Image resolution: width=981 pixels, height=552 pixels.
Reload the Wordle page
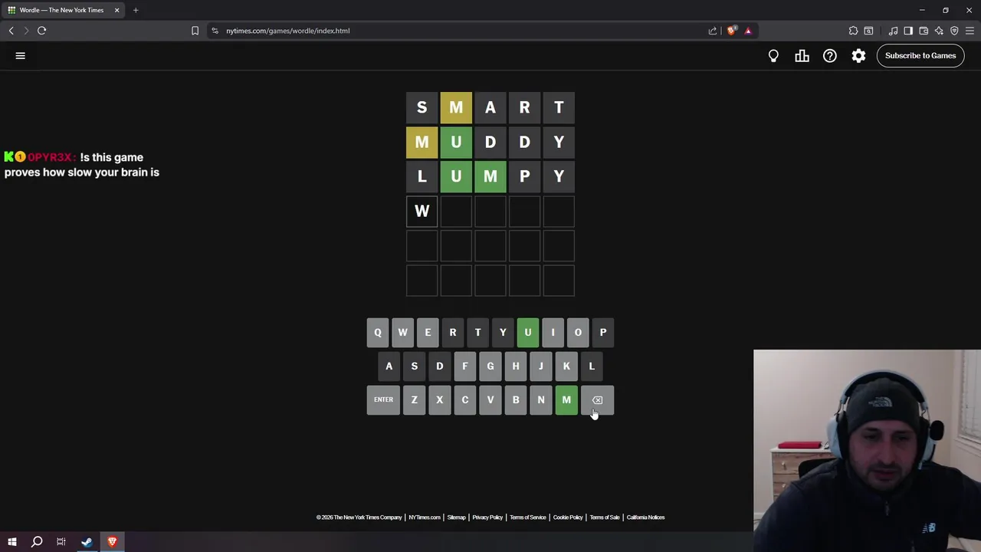pyautogui.click(x=41, y=31)
